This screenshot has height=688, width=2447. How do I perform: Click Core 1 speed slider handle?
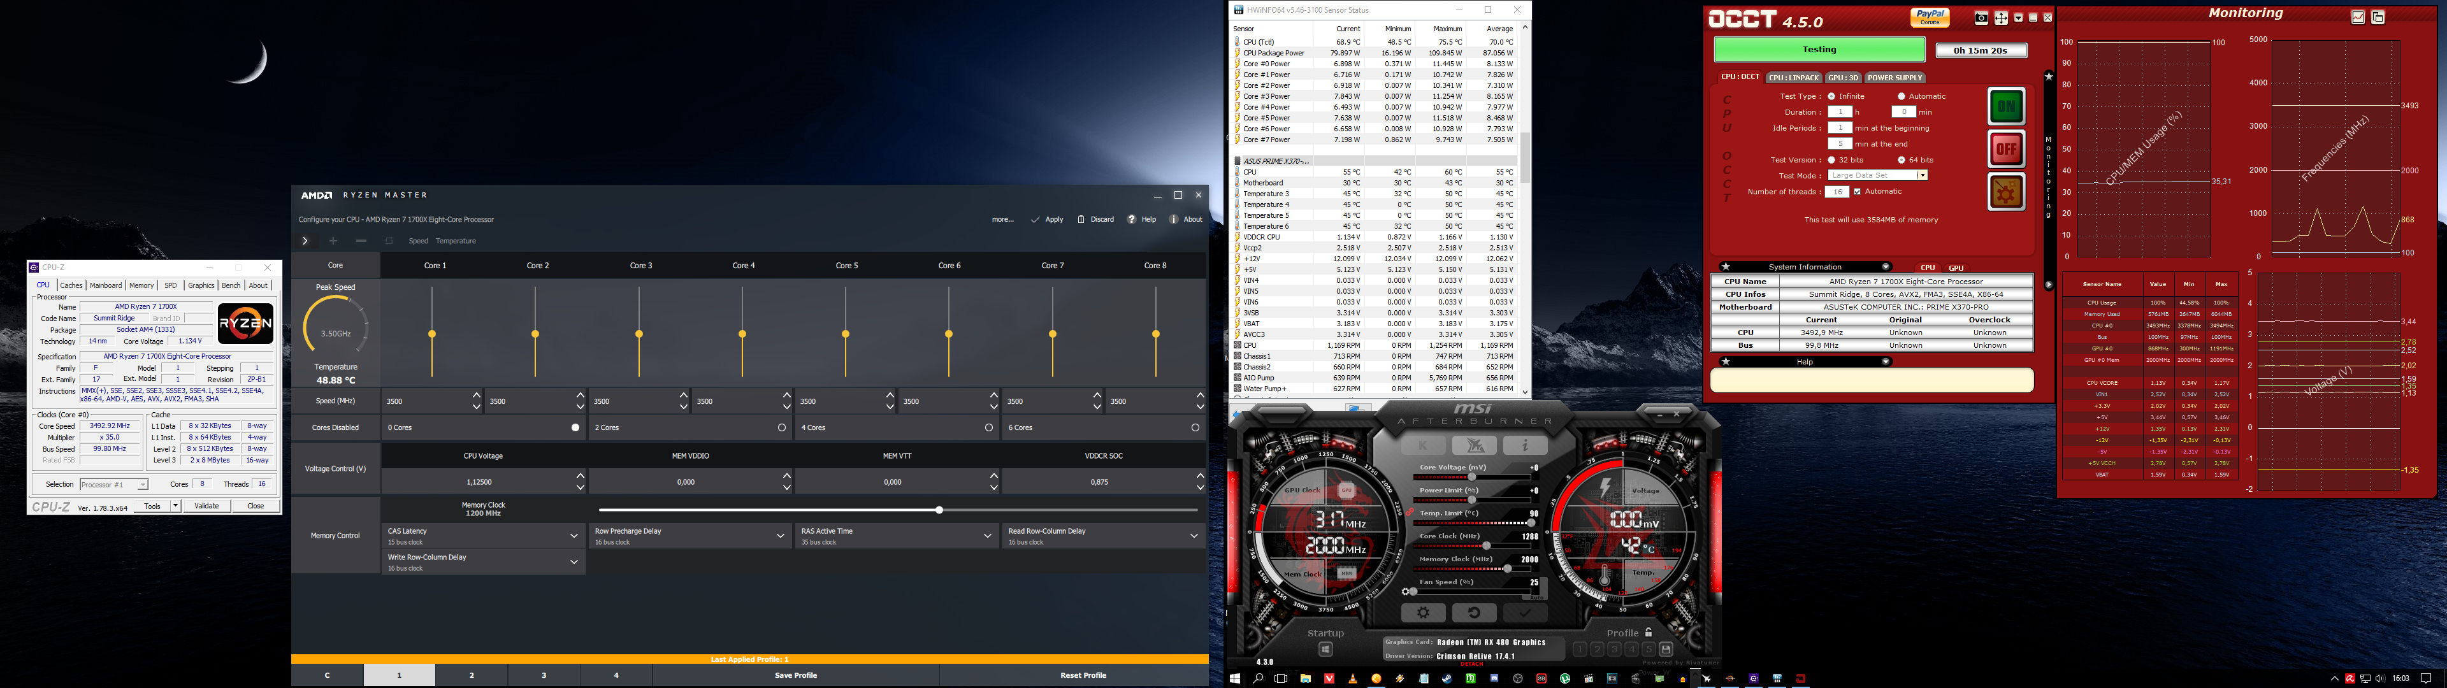[432, 334]
